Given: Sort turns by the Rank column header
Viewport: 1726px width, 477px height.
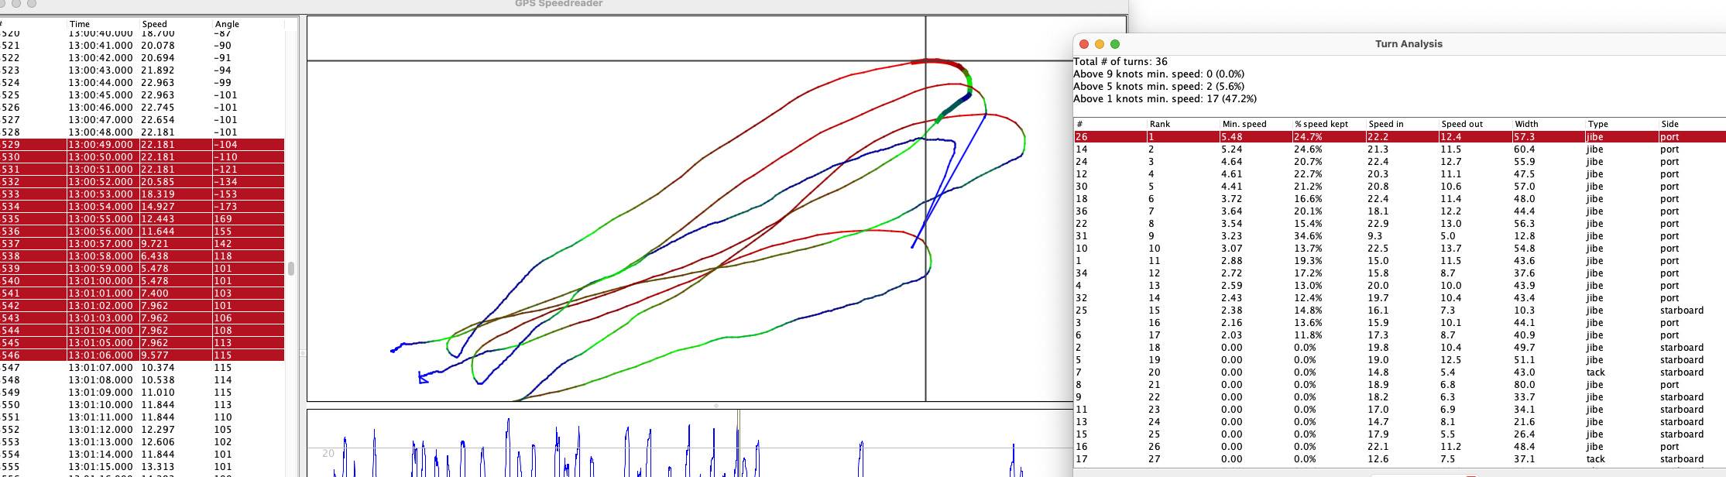Looking at the screenshot, I should point(1160,124).
